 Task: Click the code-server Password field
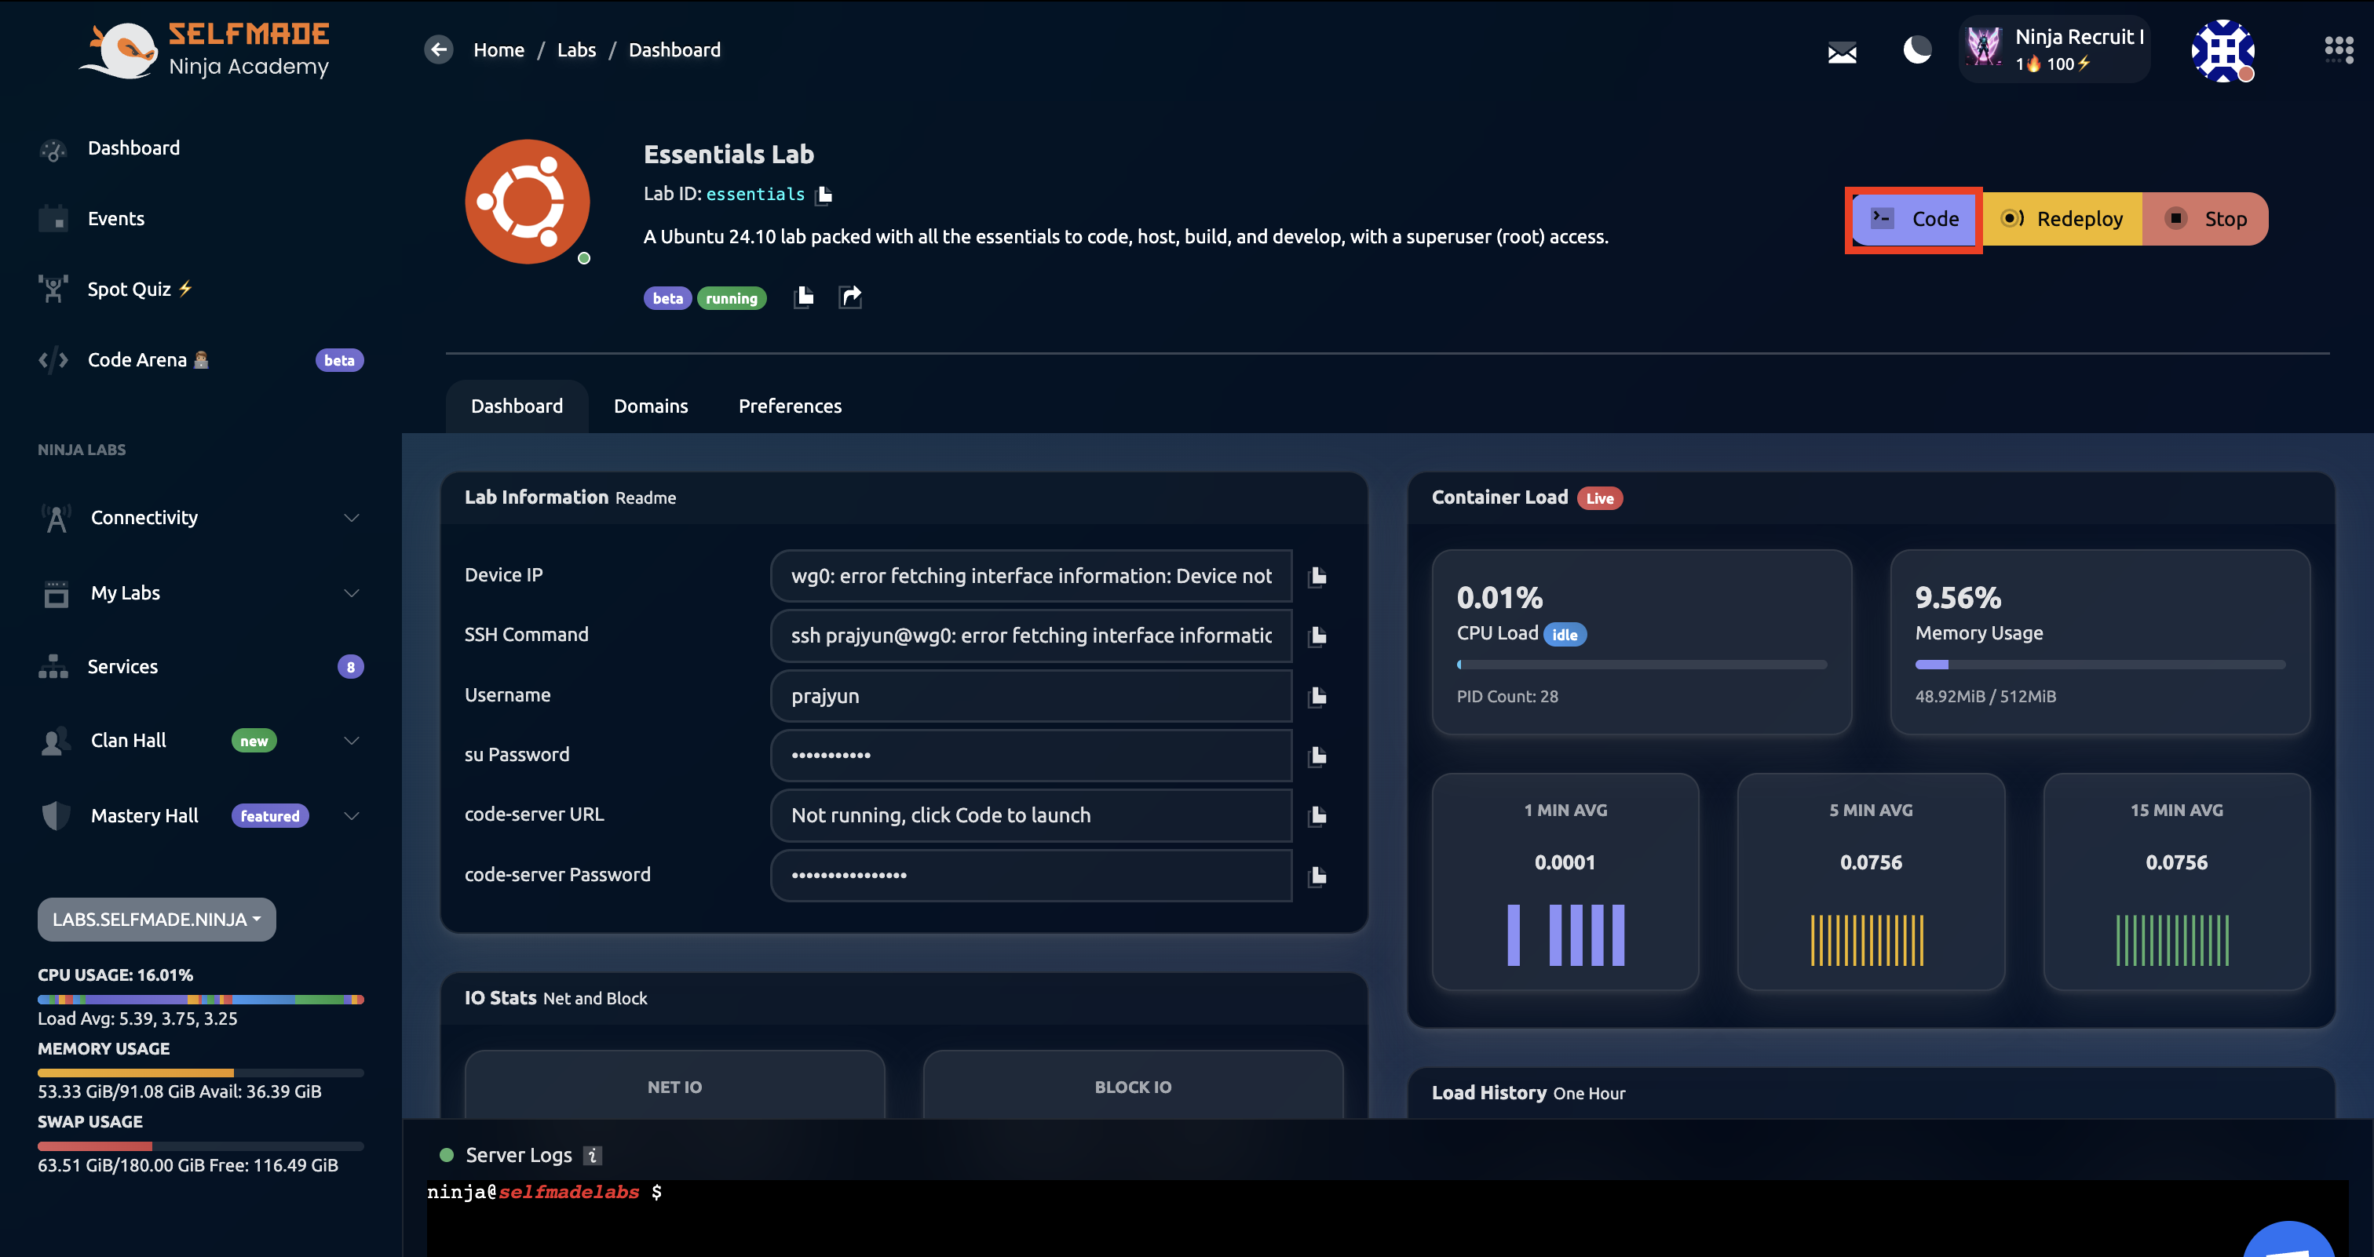pos(1032,876)
